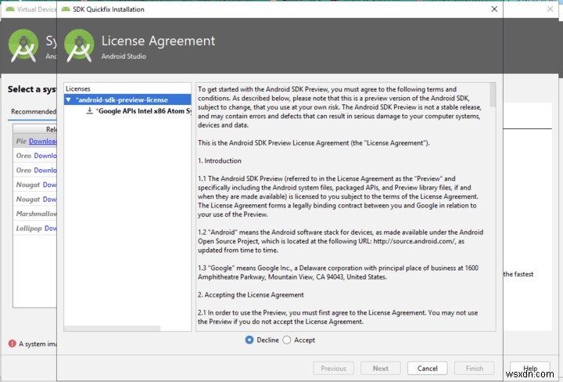Click the Android icon in Virtual Device window title bar
Image resolution: width=563 pixels, height=382 pixels.
click(10, 9)
